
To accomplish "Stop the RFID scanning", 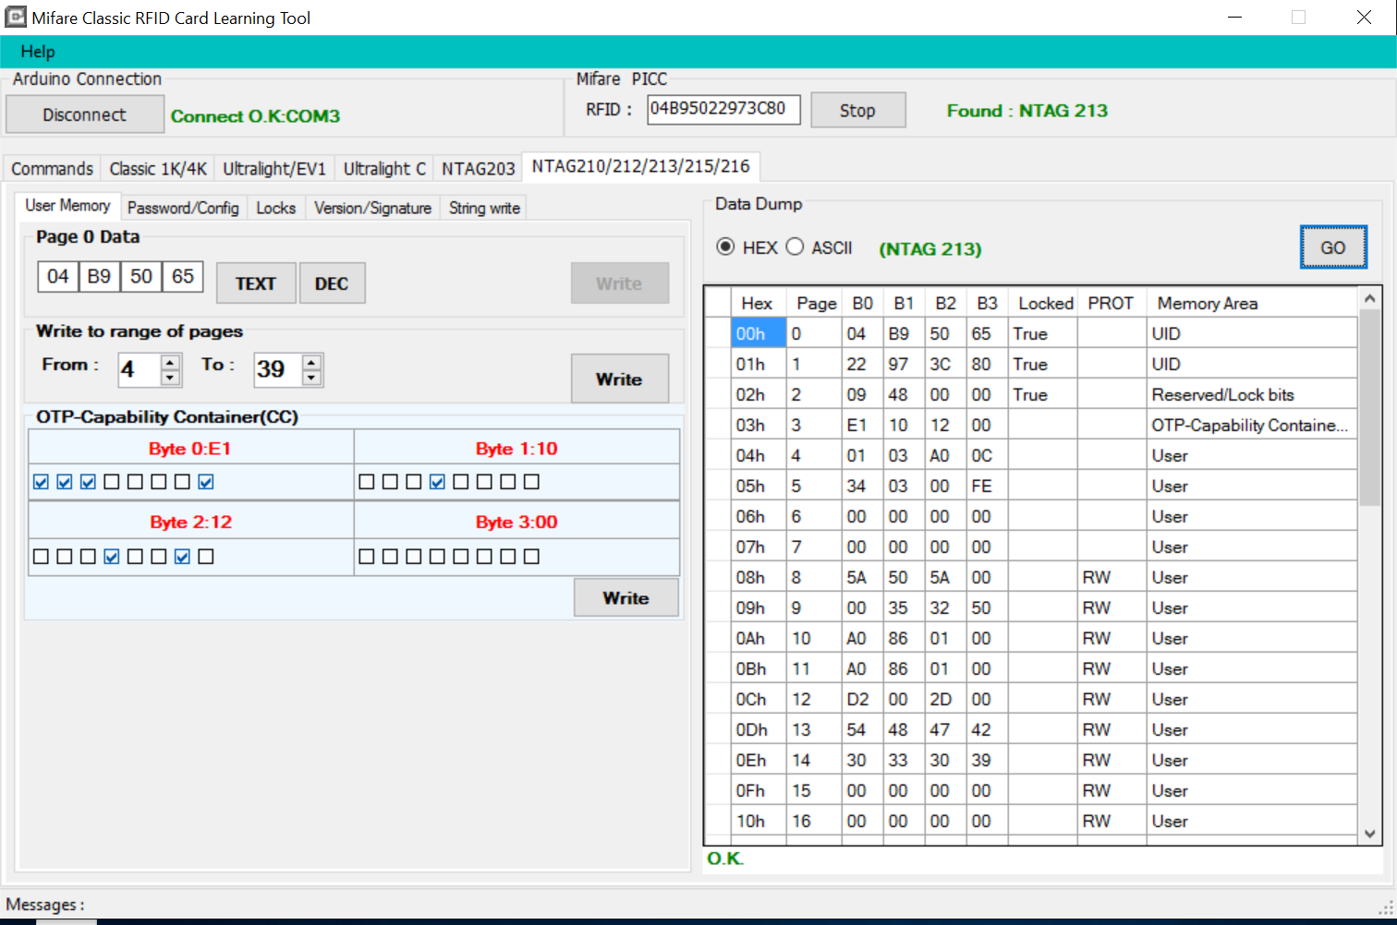I will (857, 111).
